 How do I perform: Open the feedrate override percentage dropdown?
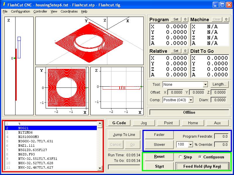(x=191, y=145)
